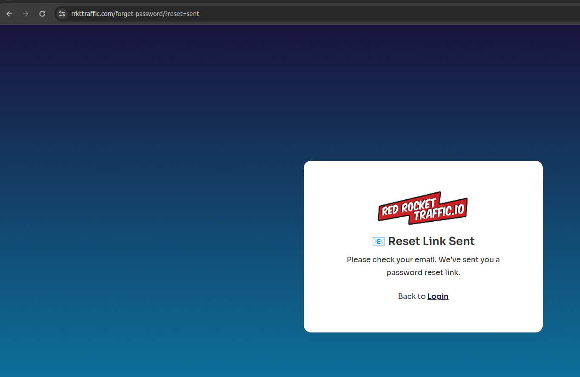Follow the Login link

point(438,296)
